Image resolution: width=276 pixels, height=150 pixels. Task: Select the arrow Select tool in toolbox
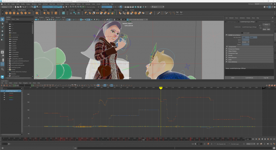point(2,19)
